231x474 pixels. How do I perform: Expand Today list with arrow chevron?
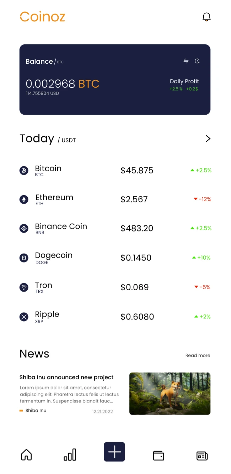[x=208, y=139]
